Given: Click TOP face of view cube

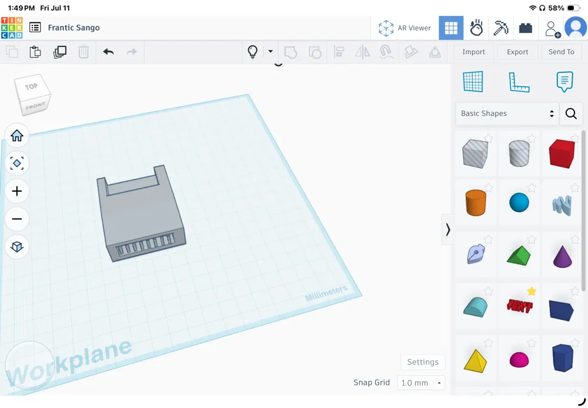Looking at the screenshot, I should click(x=32, y=86).
